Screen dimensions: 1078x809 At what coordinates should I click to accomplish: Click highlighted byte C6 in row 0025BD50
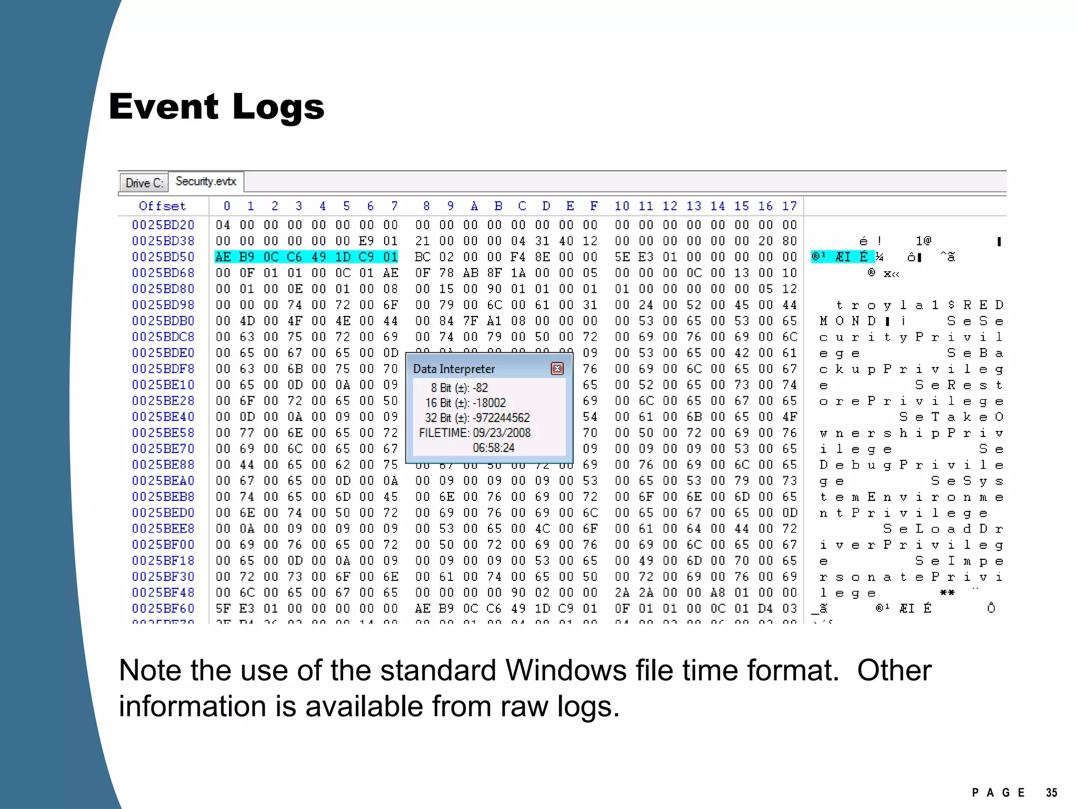click(295, 257)
